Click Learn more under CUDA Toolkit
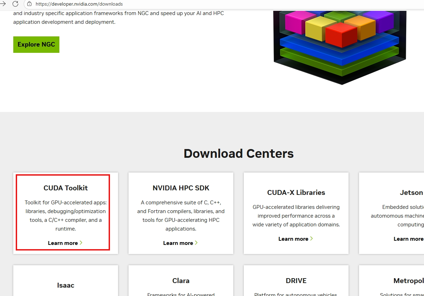424x296 pixels. 63,243
